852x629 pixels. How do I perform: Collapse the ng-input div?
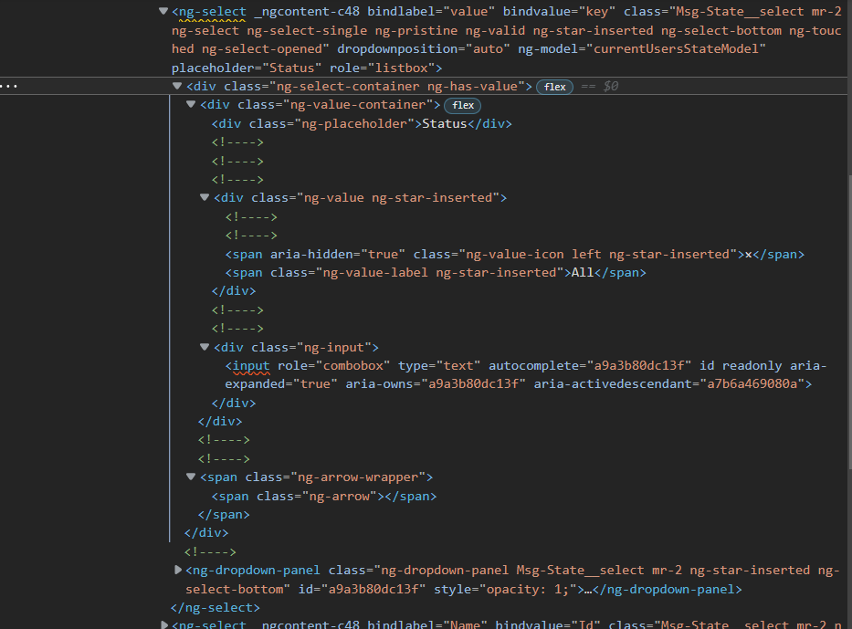pos(205,347)
